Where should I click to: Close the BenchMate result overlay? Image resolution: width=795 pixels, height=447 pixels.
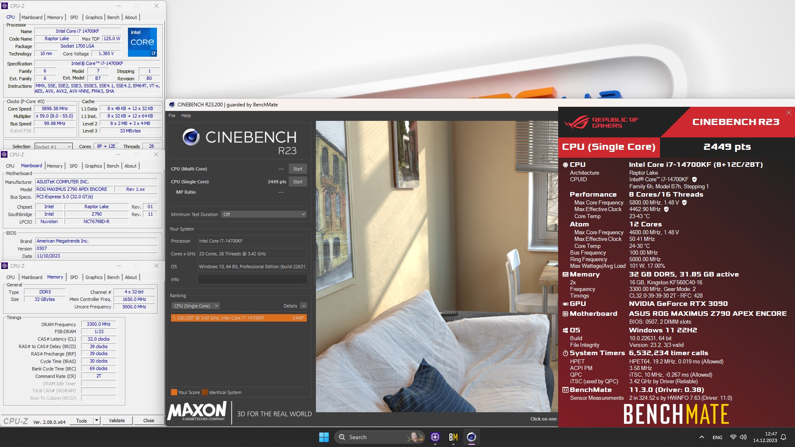[x=788, y=113]
